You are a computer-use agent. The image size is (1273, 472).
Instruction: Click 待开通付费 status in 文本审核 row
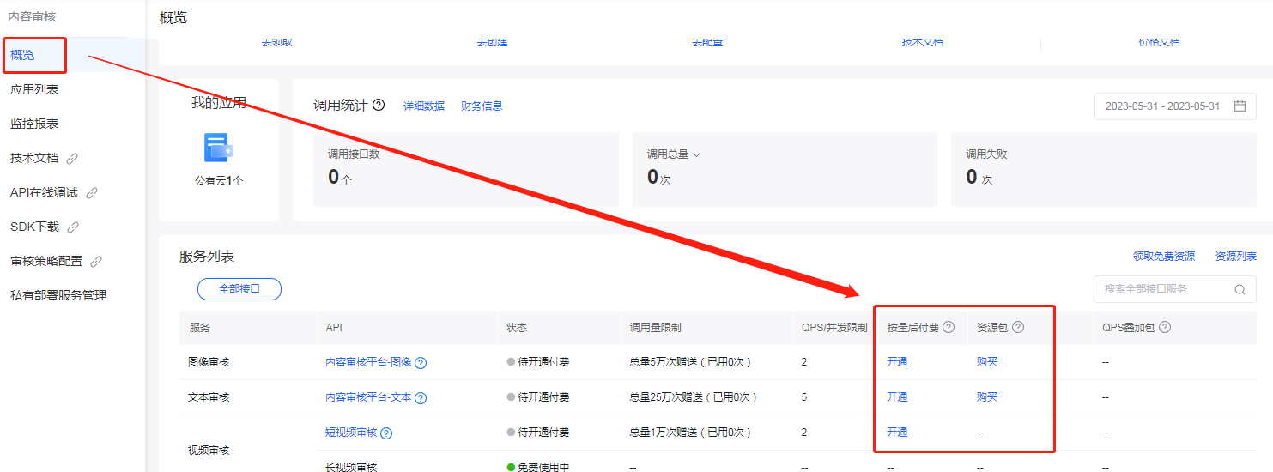coord(538,396)
